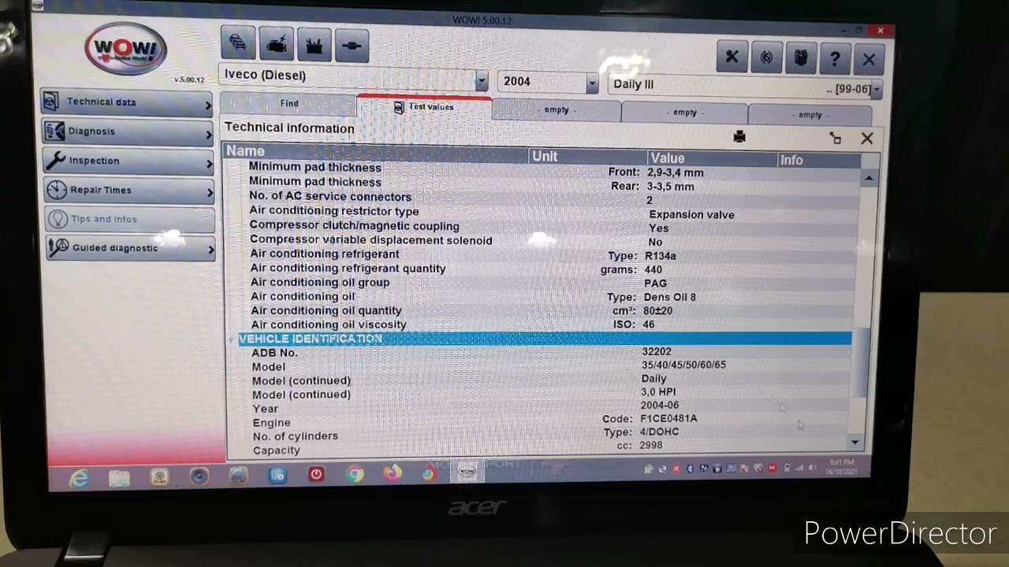This screenshot has height=567, width=1009.
Task: Open the file explorer folder in taskbar
Action: (119, 477)
